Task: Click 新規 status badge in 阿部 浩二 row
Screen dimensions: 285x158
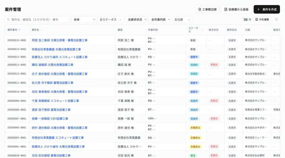Action: (x=193, y=40)
